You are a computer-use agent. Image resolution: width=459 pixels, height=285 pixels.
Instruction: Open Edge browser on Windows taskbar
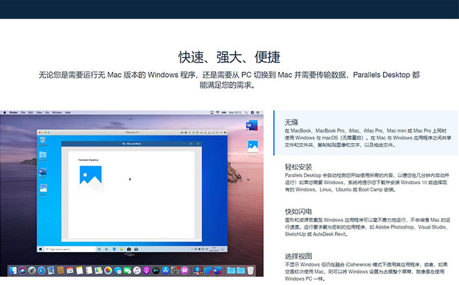pyautogui.click(x=114, y=249)
